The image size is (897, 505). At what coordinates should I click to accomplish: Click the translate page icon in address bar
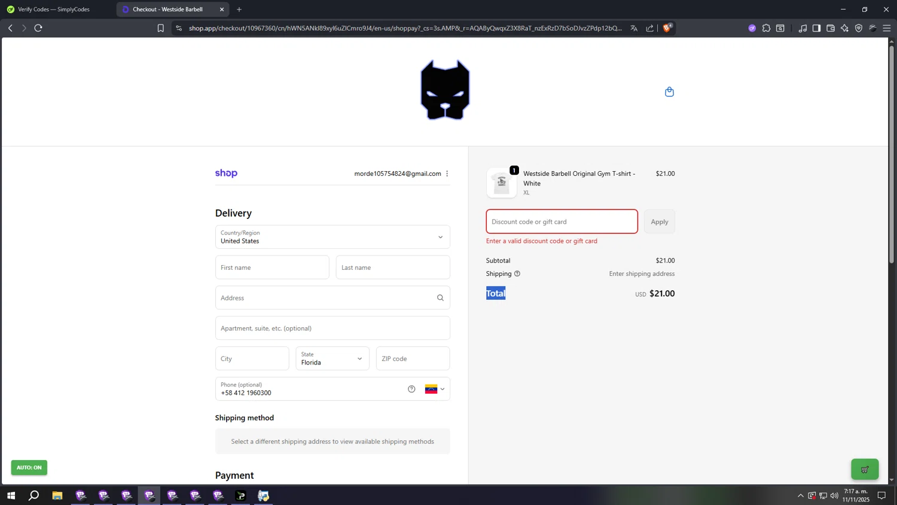pos(634,28)
